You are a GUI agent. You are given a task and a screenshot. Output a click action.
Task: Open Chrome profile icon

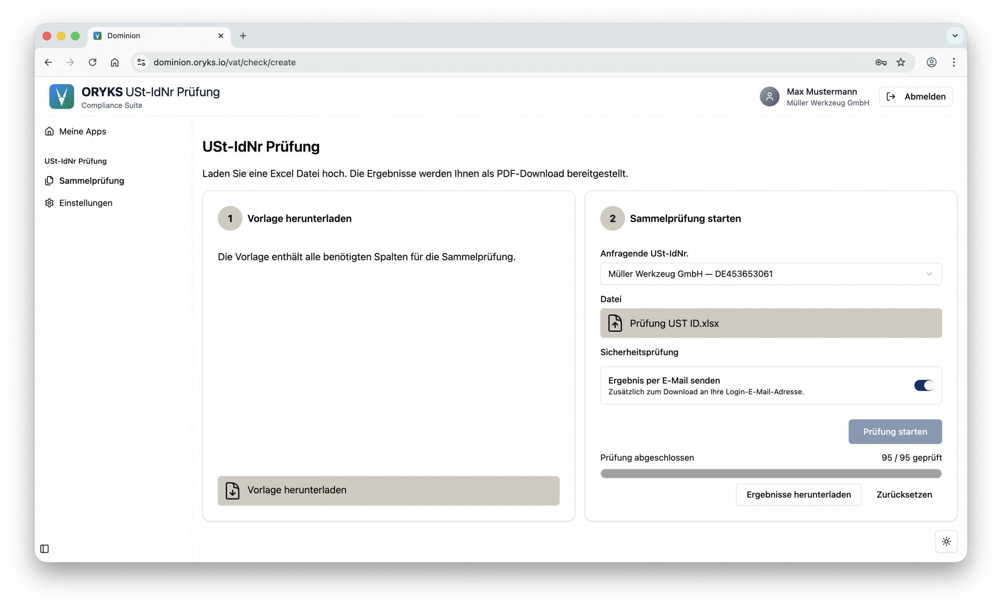click(931, 62)
